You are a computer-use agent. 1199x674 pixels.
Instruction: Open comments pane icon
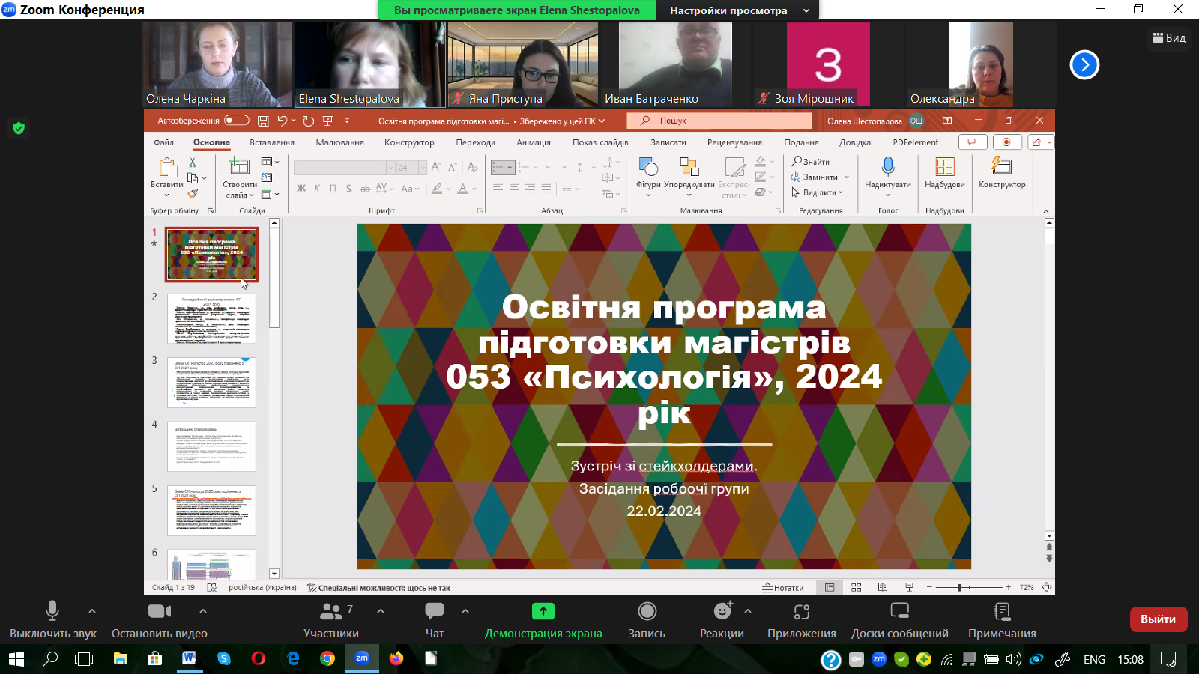973,142
